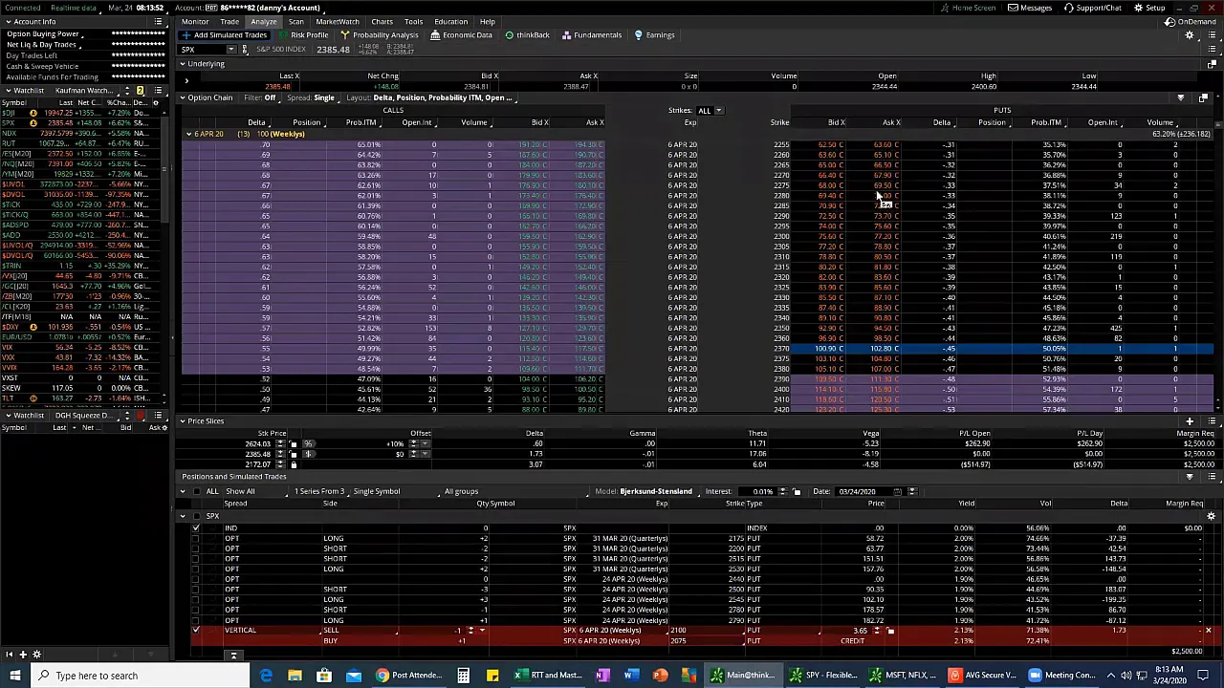Open option chain filter funnel icon
Screen dimensions: 1224x688
tap(1180, 98)
